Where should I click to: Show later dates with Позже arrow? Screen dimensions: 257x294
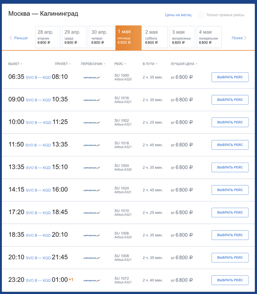[x=239, y=38]
